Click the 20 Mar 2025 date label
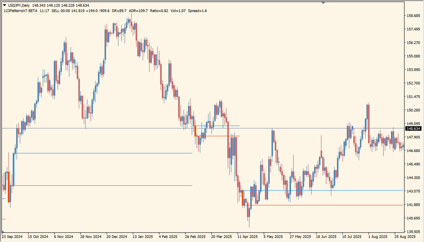This screenshot has width=424, height=242. point(221,236)
